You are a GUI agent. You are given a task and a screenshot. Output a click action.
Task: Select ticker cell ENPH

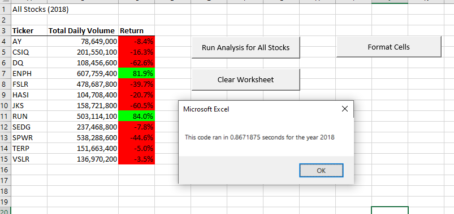tap(29, 74)
